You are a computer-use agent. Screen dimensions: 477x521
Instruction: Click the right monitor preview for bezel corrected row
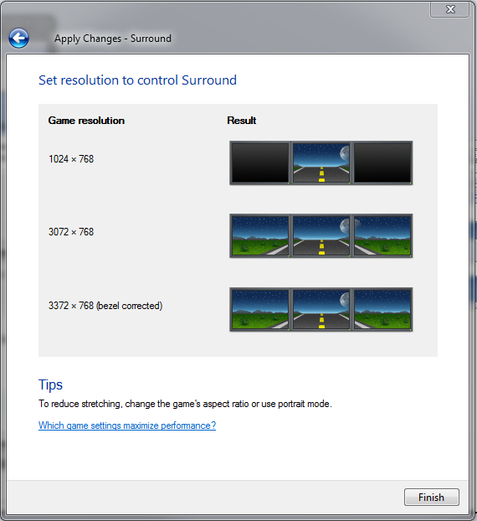[382, 310]
